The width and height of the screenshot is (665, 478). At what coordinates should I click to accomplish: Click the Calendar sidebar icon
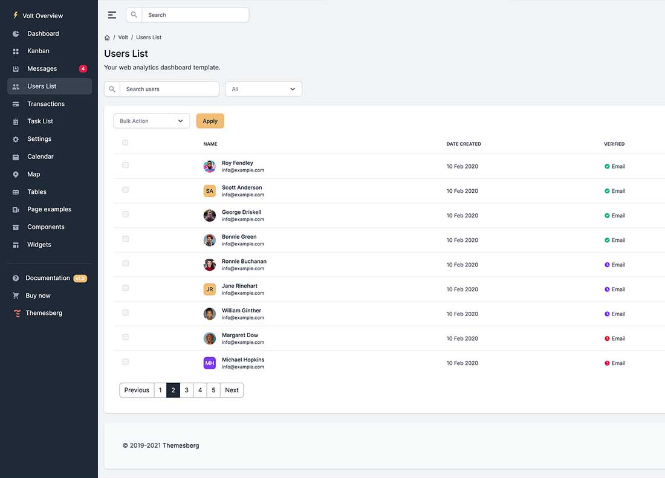point(15,156)
